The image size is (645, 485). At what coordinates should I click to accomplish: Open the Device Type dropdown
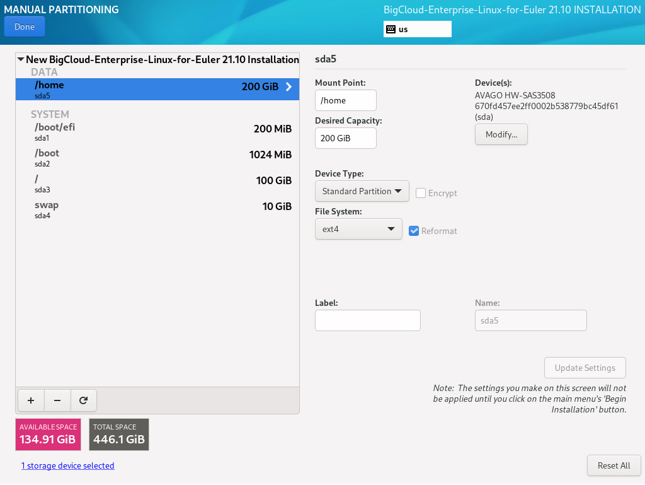pos(362,191)
